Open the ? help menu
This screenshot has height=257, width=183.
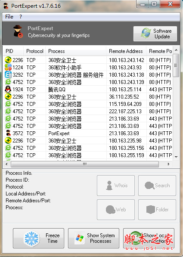click(21, 16)
